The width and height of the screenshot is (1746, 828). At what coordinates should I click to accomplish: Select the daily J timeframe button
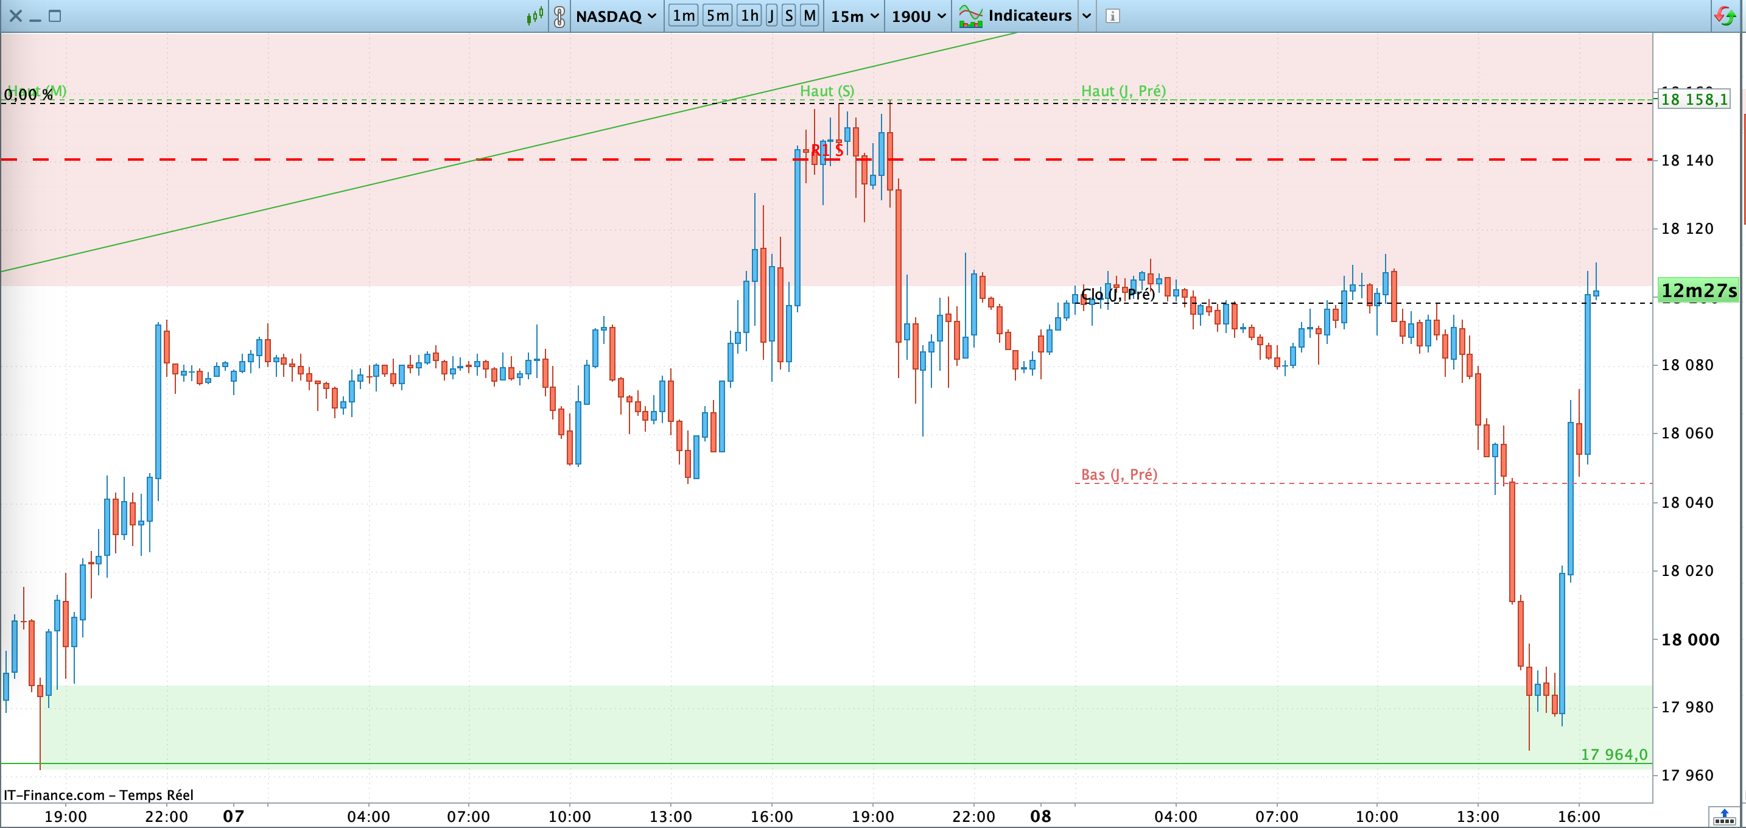[771, 16]
